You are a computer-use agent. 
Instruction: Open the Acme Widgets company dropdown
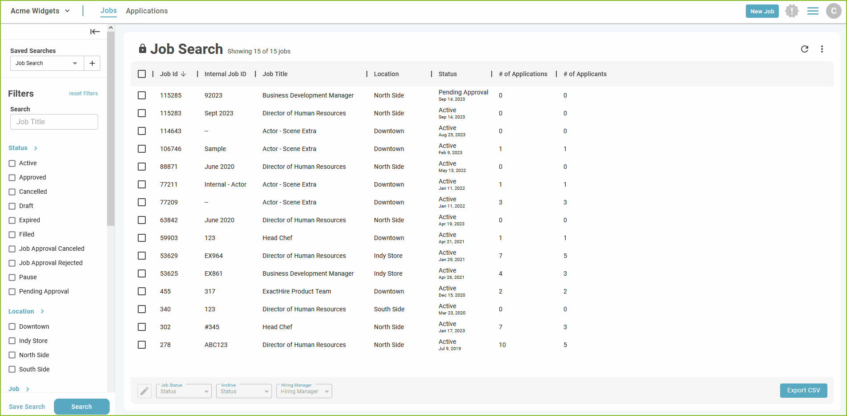pyautogui.click(x=40, y=11)
